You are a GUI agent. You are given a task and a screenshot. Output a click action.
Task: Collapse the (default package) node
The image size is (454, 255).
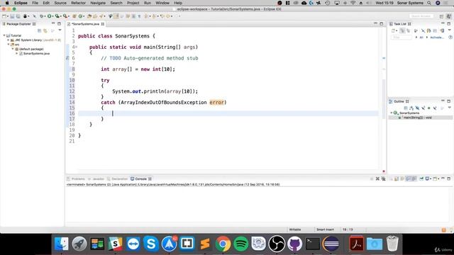coord(13,49)
